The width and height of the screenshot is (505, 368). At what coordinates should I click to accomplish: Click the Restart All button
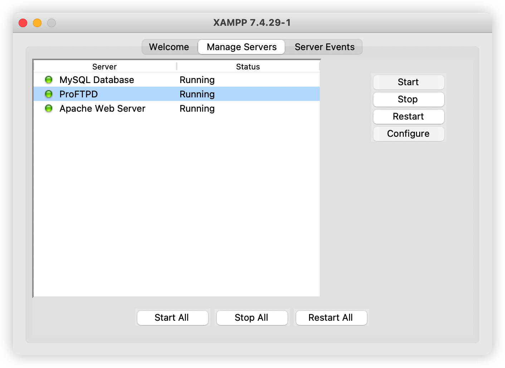tap(331, 318)
